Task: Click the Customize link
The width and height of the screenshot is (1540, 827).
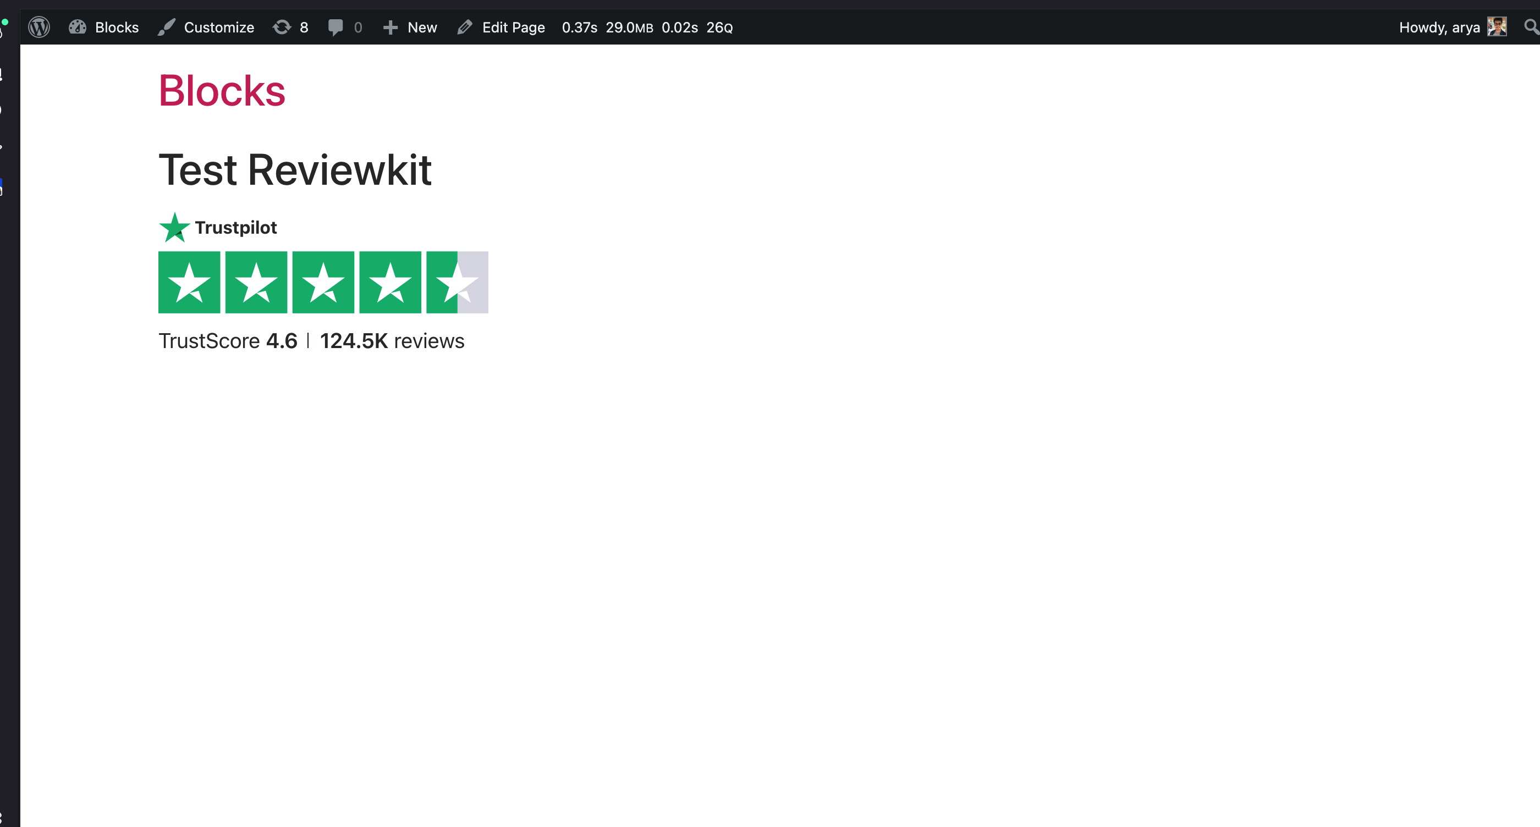Action: (219, 27)
